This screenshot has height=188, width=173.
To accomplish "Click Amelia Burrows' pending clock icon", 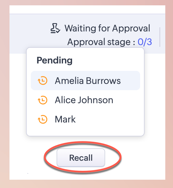I will 43,81.
